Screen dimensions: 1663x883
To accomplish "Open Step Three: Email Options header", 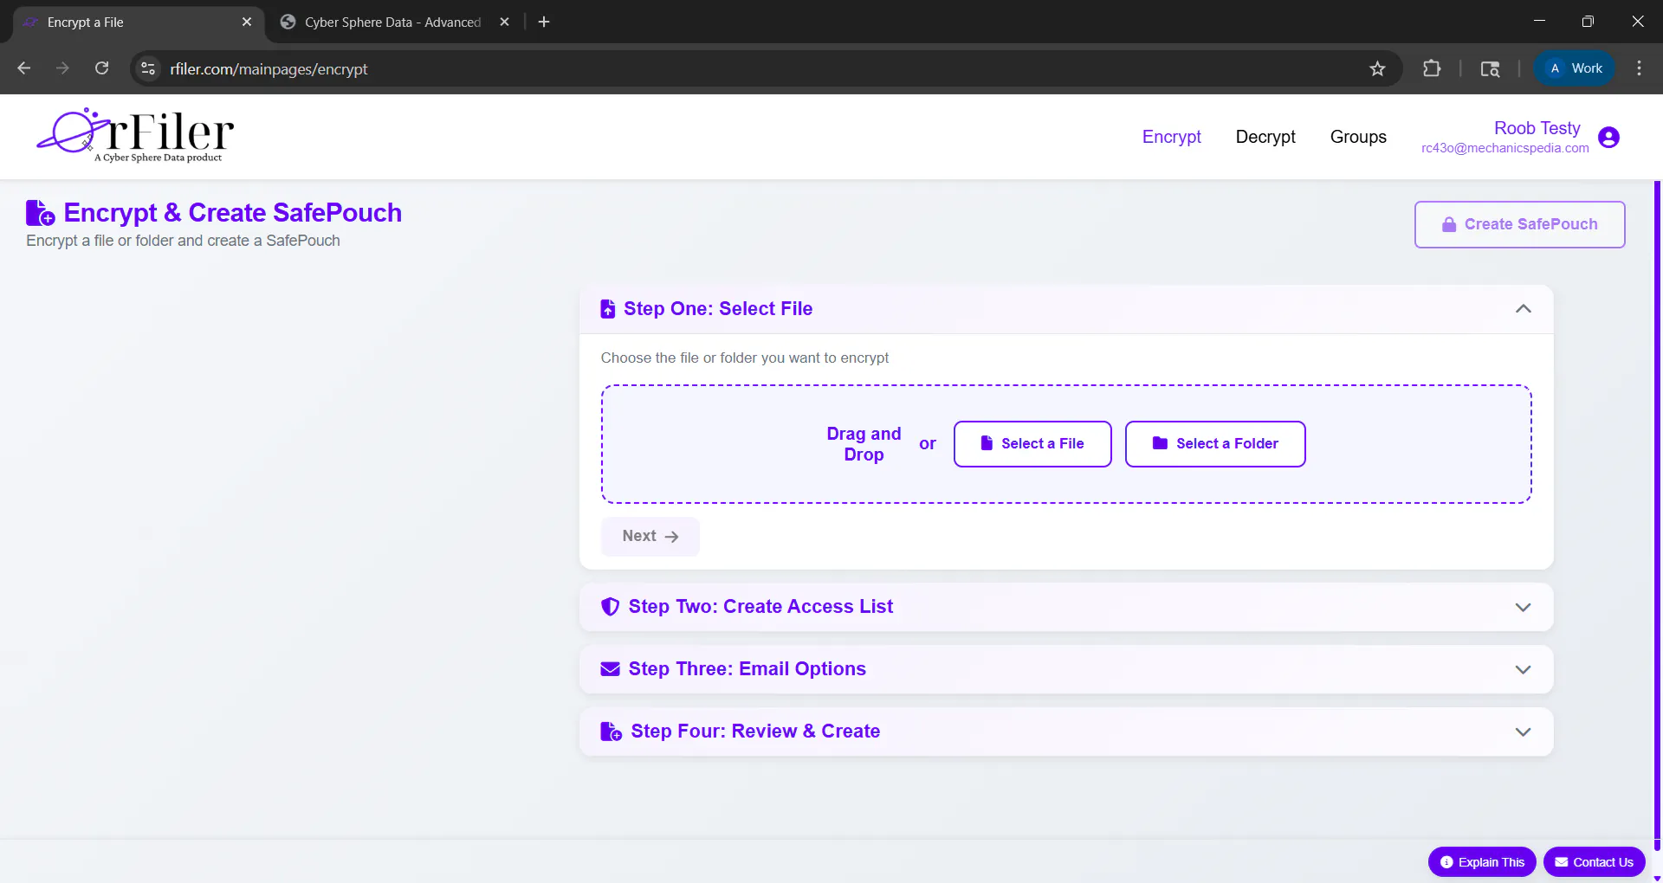I will 1066,669.
